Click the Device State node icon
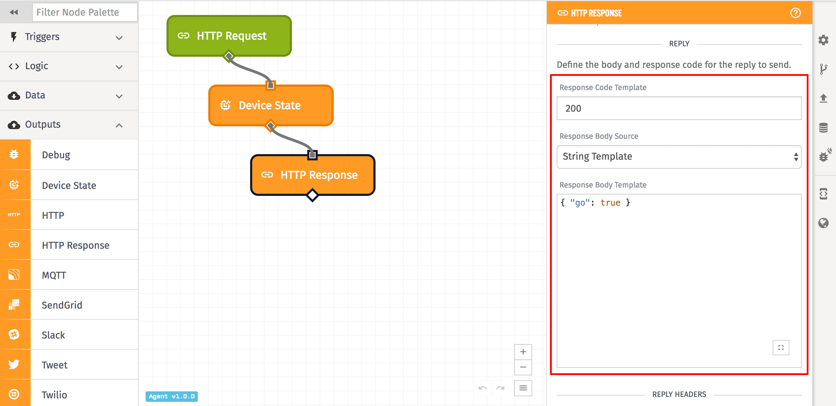Viewport: 836px width, 406px height. 224,105
